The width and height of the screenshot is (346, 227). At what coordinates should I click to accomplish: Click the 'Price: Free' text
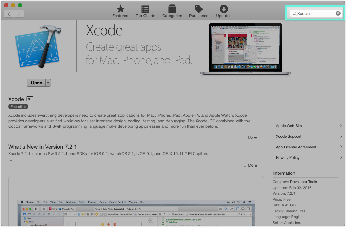[281, 199]
